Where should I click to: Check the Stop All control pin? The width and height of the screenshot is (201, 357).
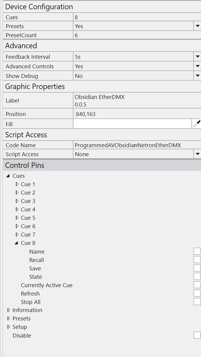pyautogui.click(x=197, y=302)
